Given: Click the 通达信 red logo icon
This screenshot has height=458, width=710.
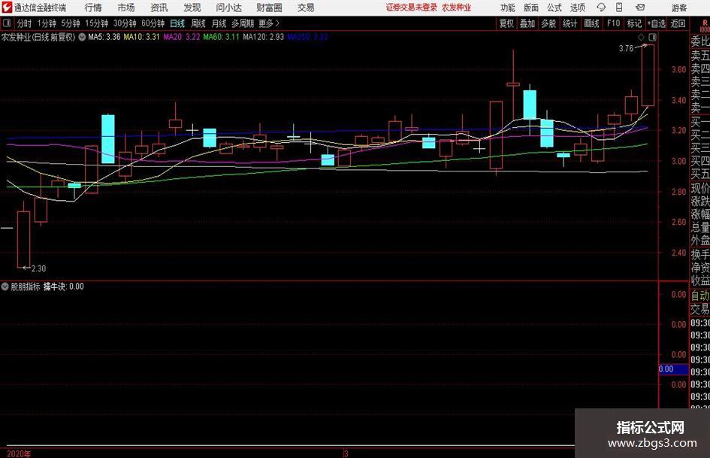Looking at the screenshot, I should pyautogui.click(x=6, y=8).
